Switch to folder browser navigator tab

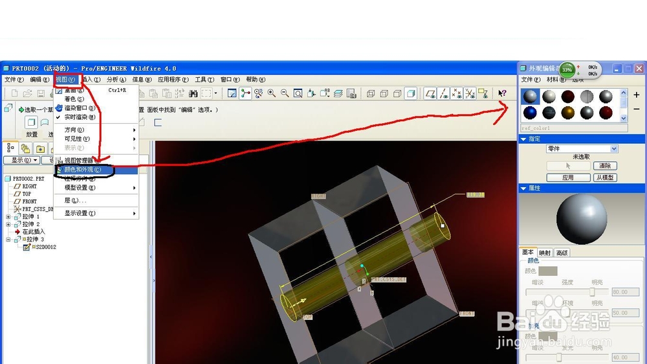tap(26, 148)
